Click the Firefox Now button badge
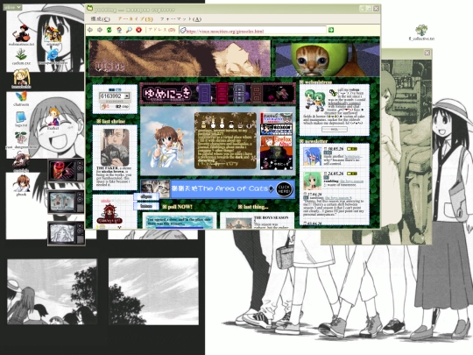Viewport: 473px width, 355px height. pos(276,141)
